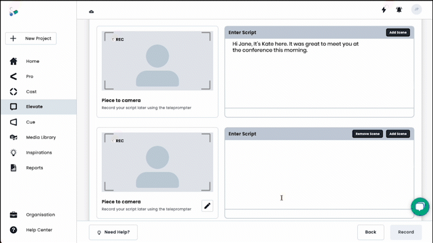Click the pencil edit icon on second scene
Image resolution: width=433 pixels, height=243 pixels.
207,205
